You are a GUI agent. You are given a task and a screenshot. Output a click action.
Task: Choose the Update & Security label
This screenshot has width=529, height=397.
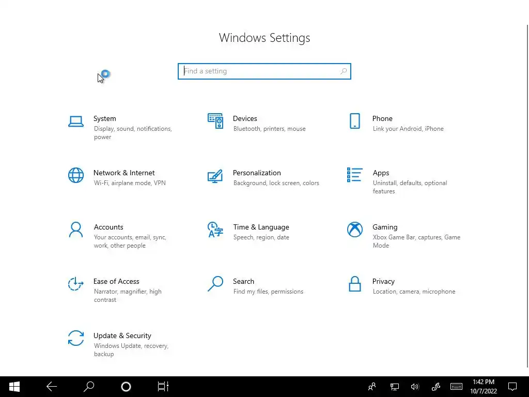(122, 335)
